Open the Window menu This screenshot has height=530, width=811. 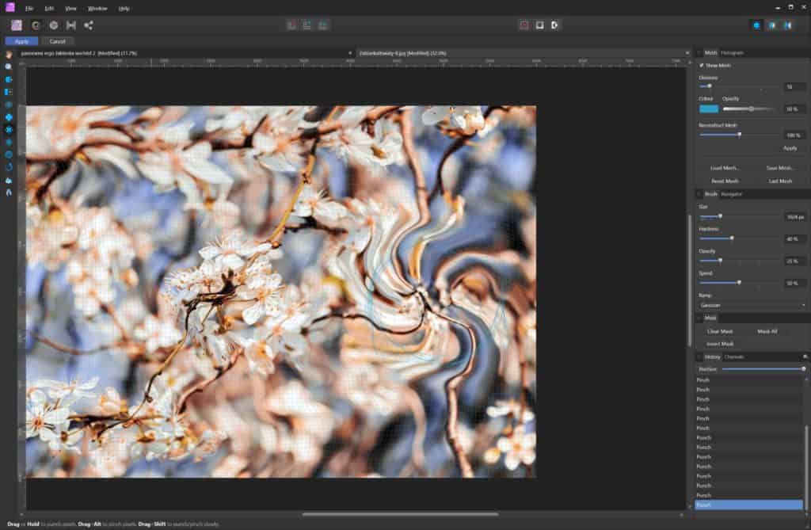[x=97, y=8]
